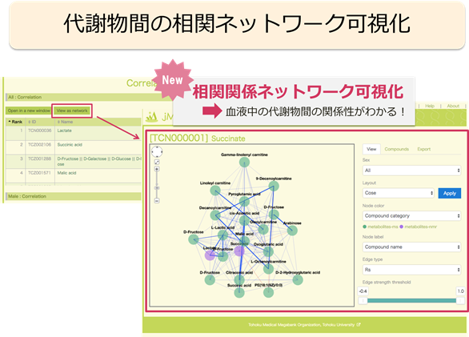Switch to the Export tab
This screenshot has width=469, height=337.
coord(424,149)
